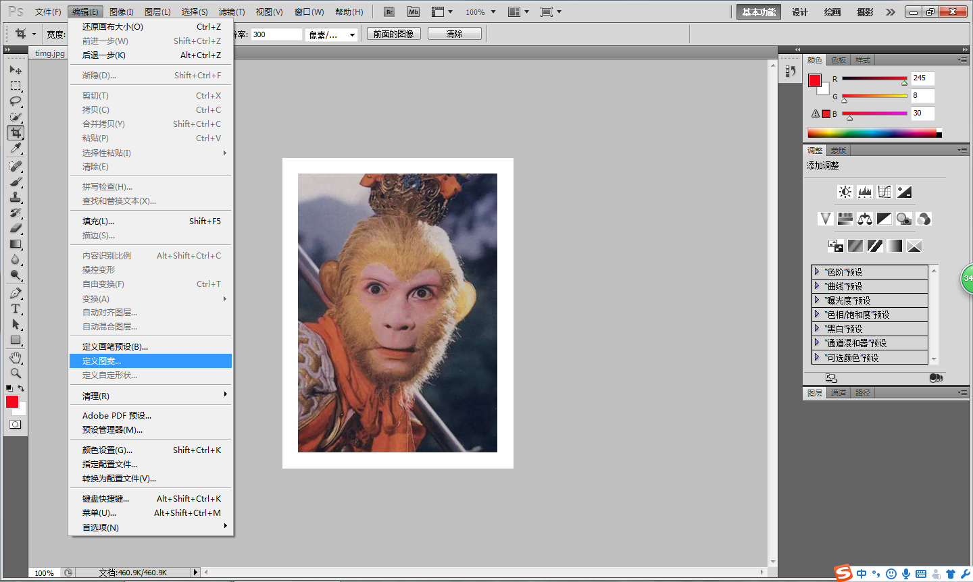Select the Pen tool
Screen dimensions: 973x582
[16, 293]
